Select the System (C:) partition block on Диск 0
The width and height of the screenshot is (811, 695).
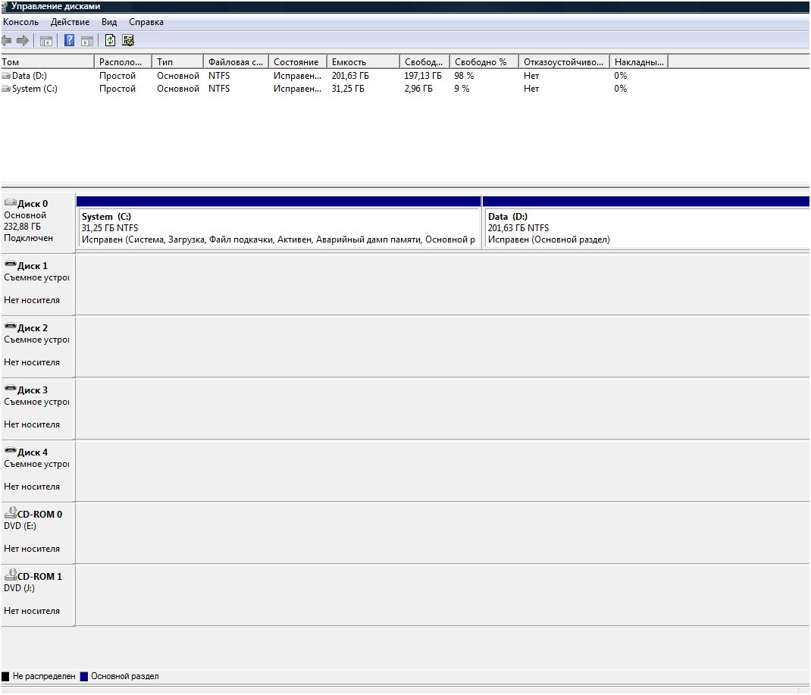coord(279,222)
